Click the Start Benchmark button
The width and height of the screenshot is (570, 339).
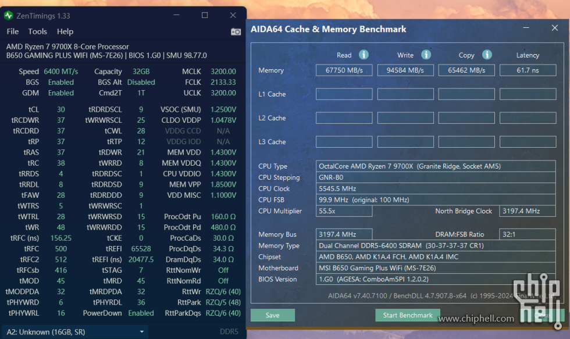[408, 315]
